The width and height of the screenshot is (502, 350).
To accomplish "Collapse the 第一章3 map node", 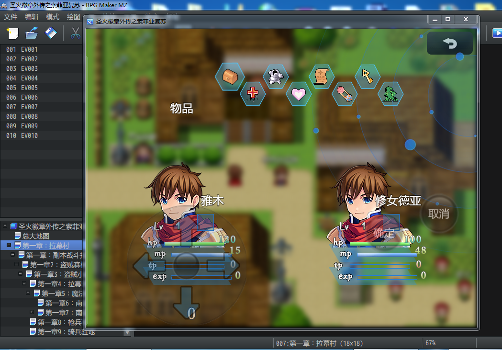I will [20, 274].
